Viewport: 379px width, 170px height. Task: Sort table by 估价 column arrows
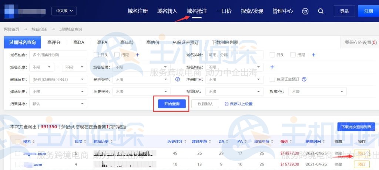click(291, 142)
